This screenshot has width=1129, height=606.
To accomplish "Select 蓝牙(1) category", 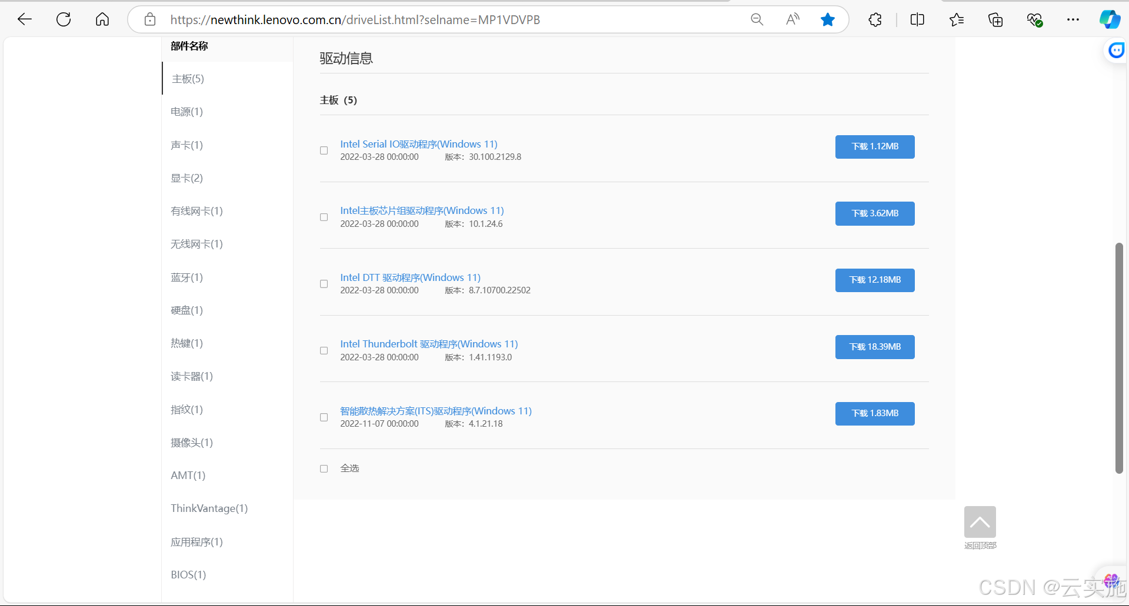I will click(186, 277).
